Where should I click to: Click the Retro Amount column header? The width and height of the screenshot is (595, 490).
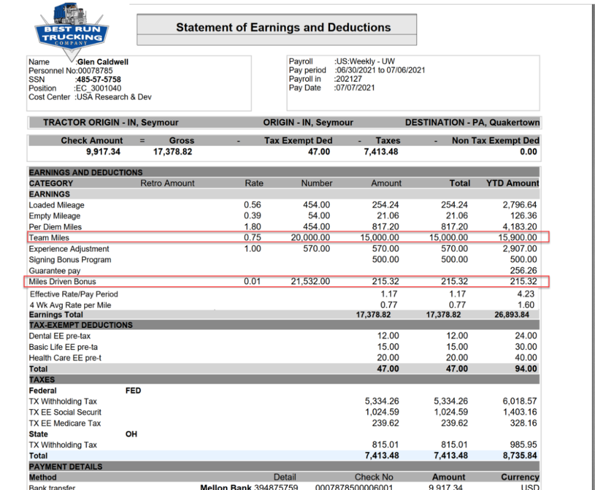click(x=167, y=183)
